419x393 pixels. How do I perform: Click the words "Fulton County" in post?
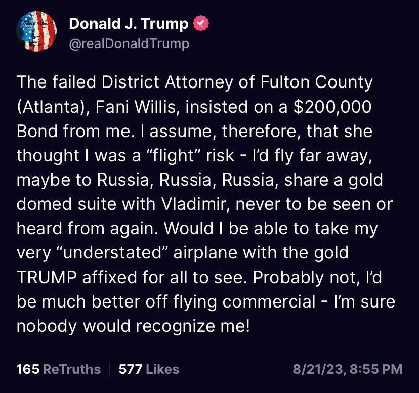[x=316, y=82]
